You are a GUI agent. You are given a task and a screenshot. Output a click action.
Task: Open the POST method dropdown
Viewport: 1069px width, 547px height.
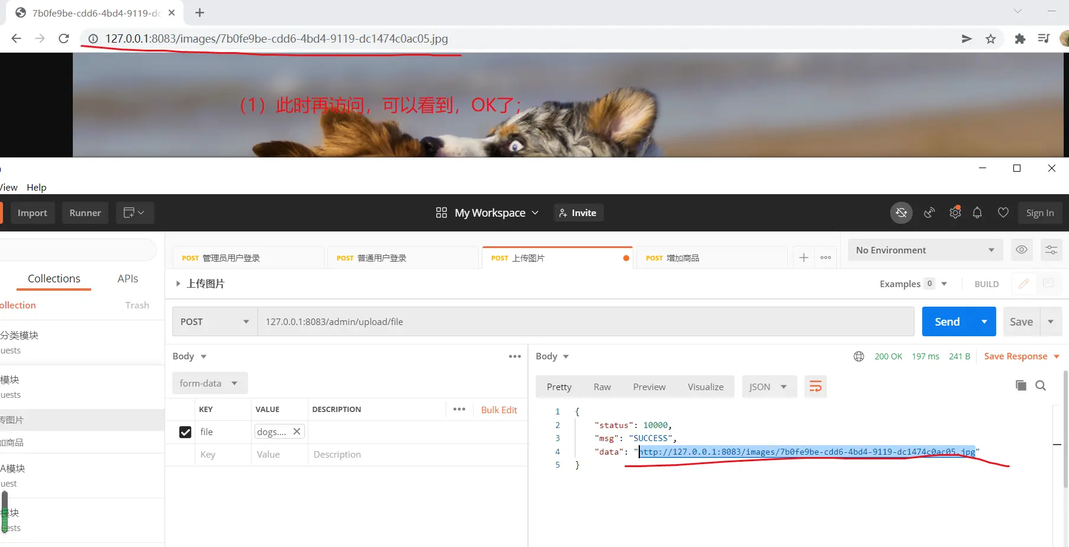[215, 321]
